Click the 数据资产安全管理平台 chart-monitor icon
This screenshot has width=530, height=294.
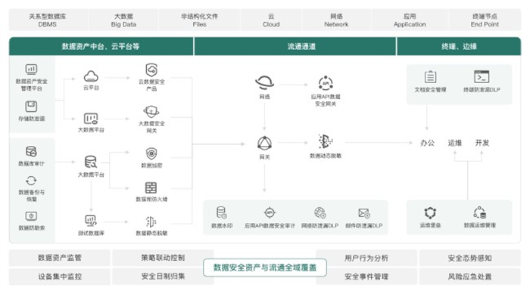31,70
